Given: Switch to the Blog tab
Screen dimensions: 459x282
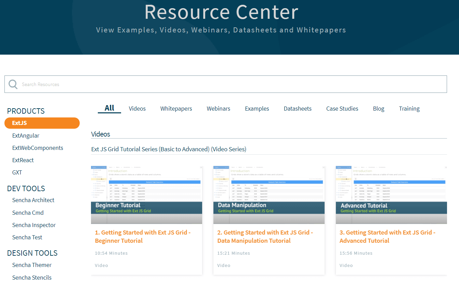Looking at the screenshot, I should click(379, 109).
